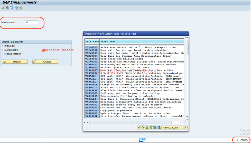Click the horizontal scrollbar track in the hit list

pos(131,122)
